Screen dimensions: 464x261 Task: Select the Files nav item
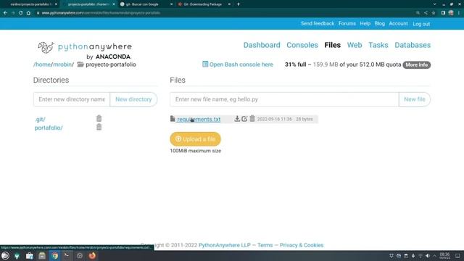click(332, 45)
